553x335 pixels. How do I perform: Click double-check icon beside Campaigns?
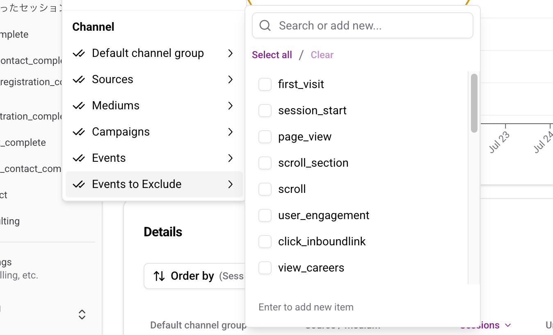(x=79, y=132)
